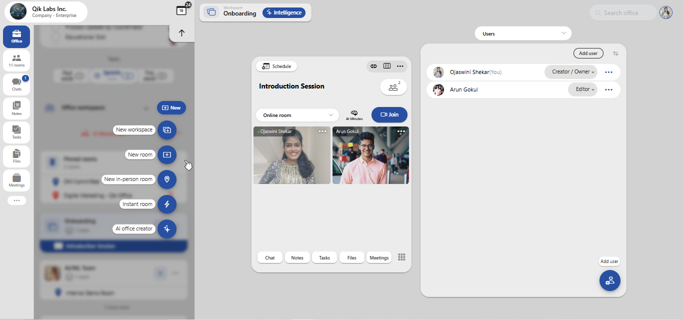This screenshot has height=320, width=683.
Task: Click the Search office field
Action: [623, 13]
